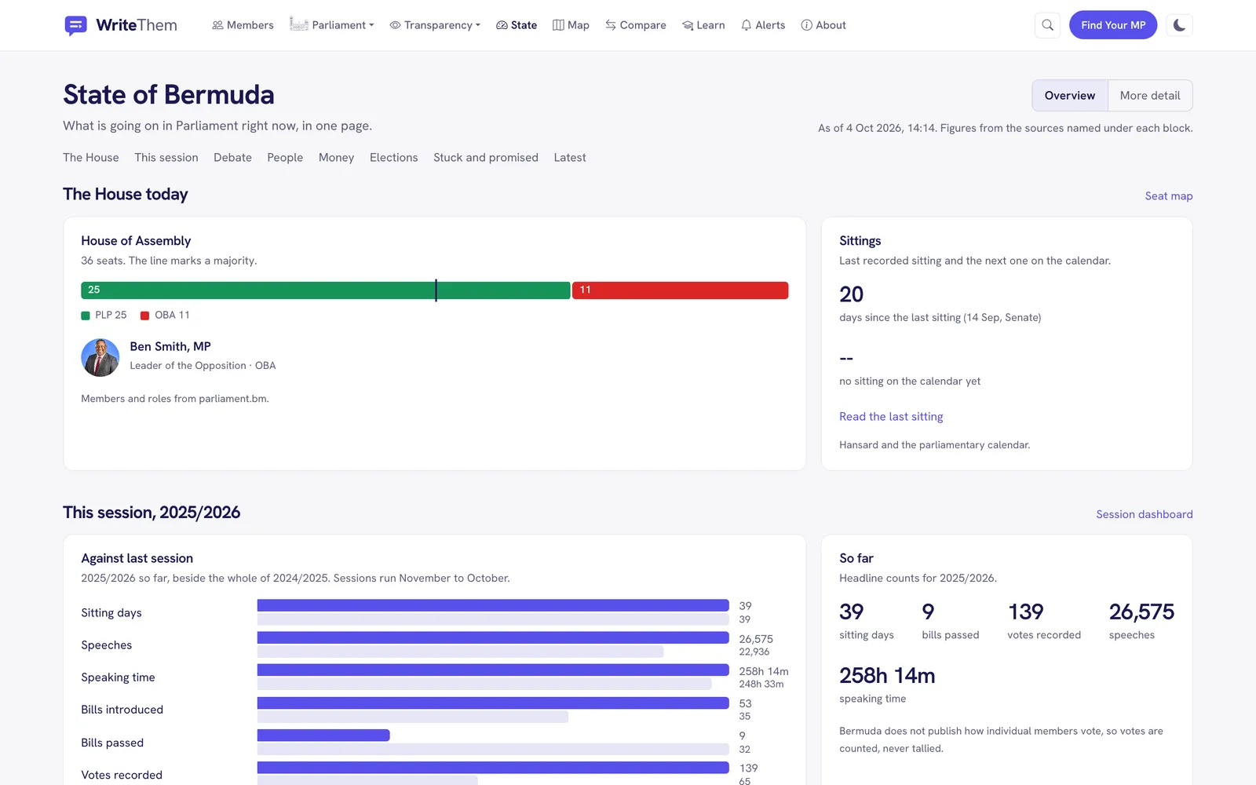
Task: Open About info nav item
Action: click(x=823, y=25)
